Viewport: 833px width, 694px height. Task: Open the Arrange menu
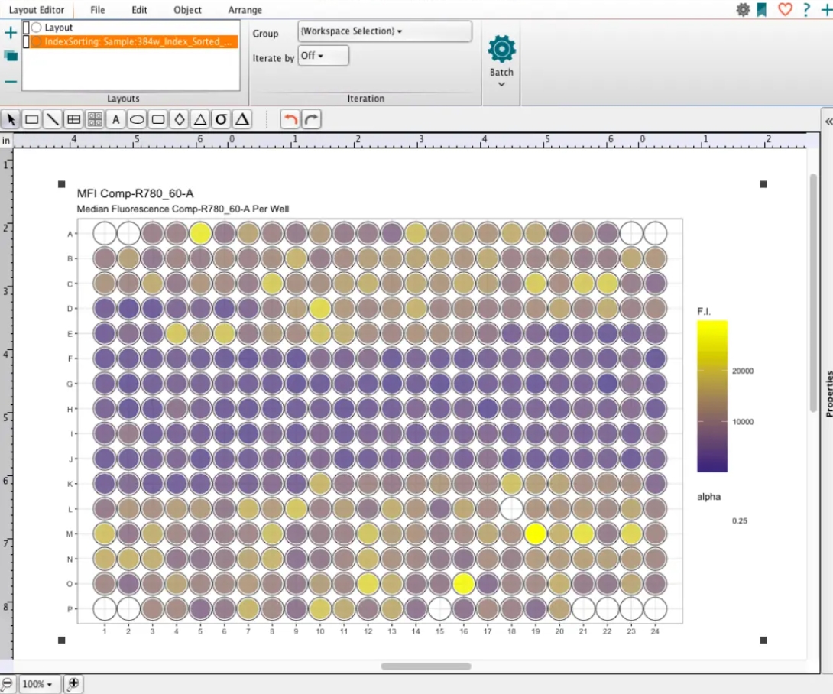(x=245, y=10)
